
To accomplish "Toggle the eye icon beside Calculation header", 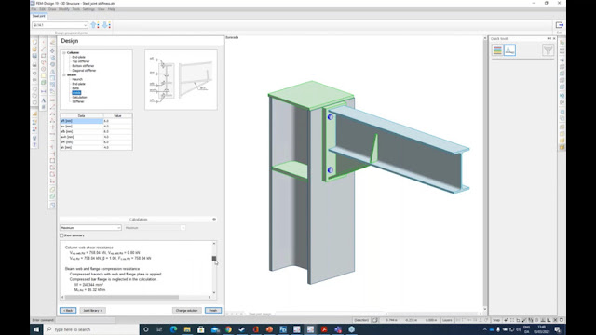I will [214, 220].
